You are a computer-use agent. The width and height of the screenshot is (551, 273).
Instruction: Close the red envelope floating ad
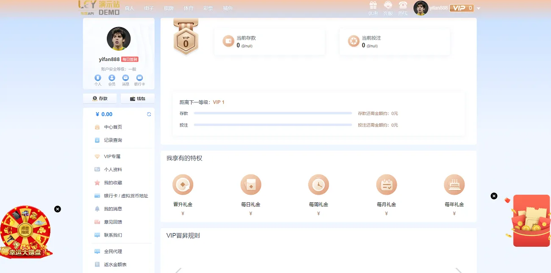point(494,196)
